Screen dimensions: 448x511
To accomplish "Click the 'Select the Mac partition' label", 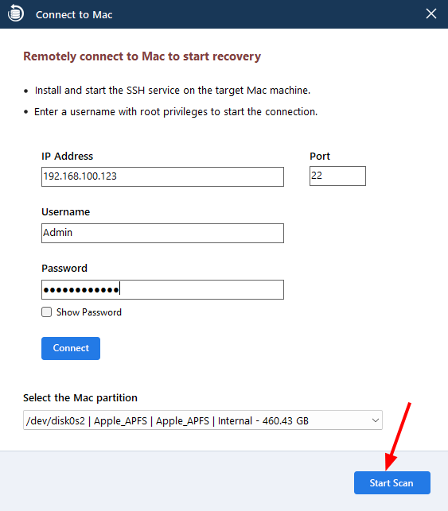I will click(x=80, y=398).
